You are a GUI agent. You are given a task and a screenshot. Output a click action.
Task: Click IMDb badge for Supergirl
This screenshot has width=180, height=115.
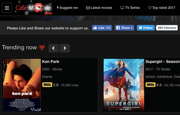151,85
